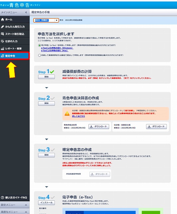Click the 電子申告 (e-Tax) heading
Image resolution: width=177 pixels, height=214 pixels.
78,197
